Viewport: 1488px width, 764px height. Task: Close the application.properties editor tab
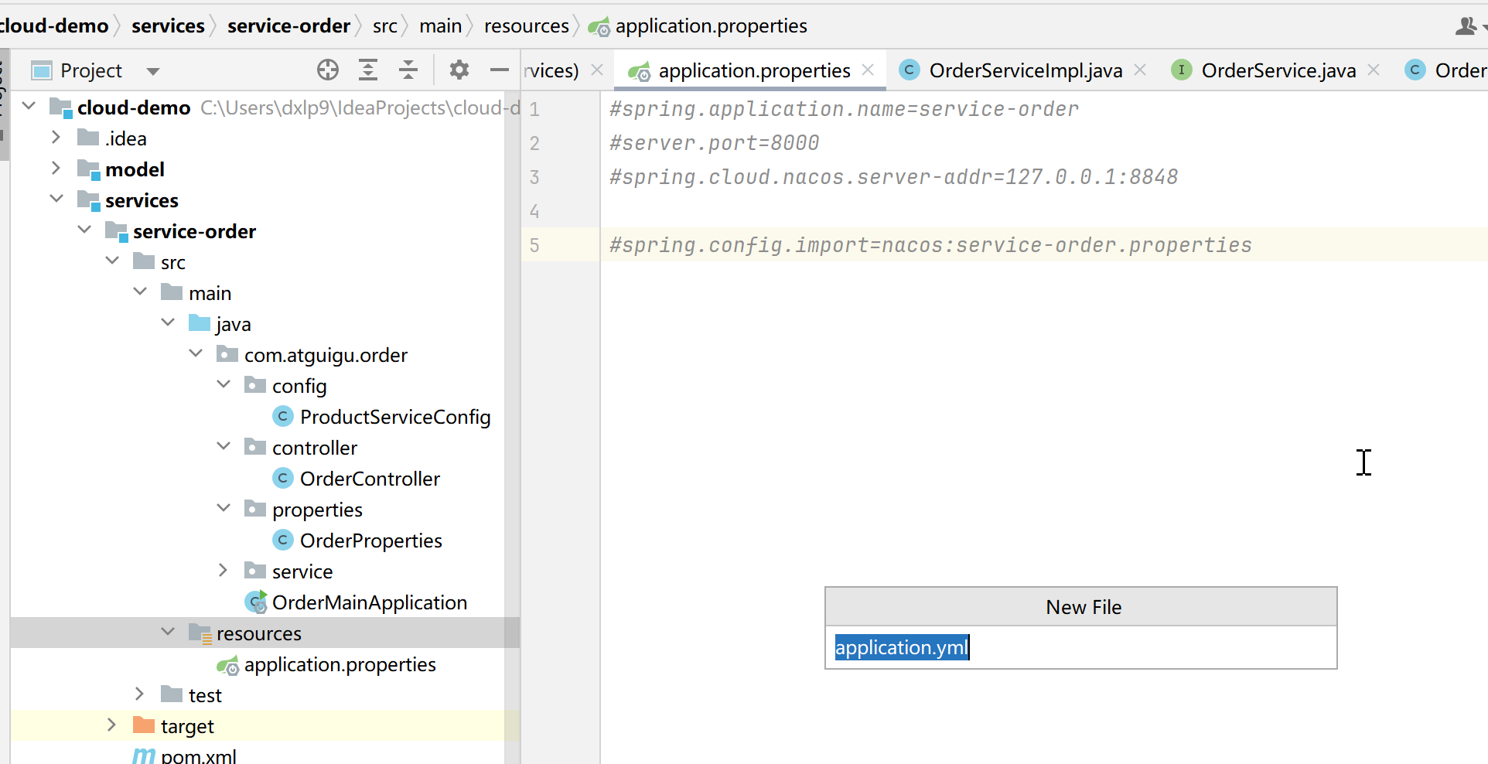(868, 70)
